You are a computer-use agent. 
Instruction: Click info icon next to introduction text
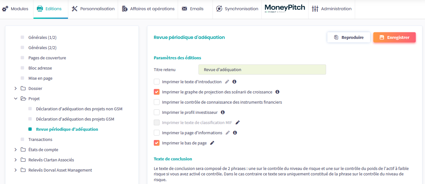click(234, 82)
